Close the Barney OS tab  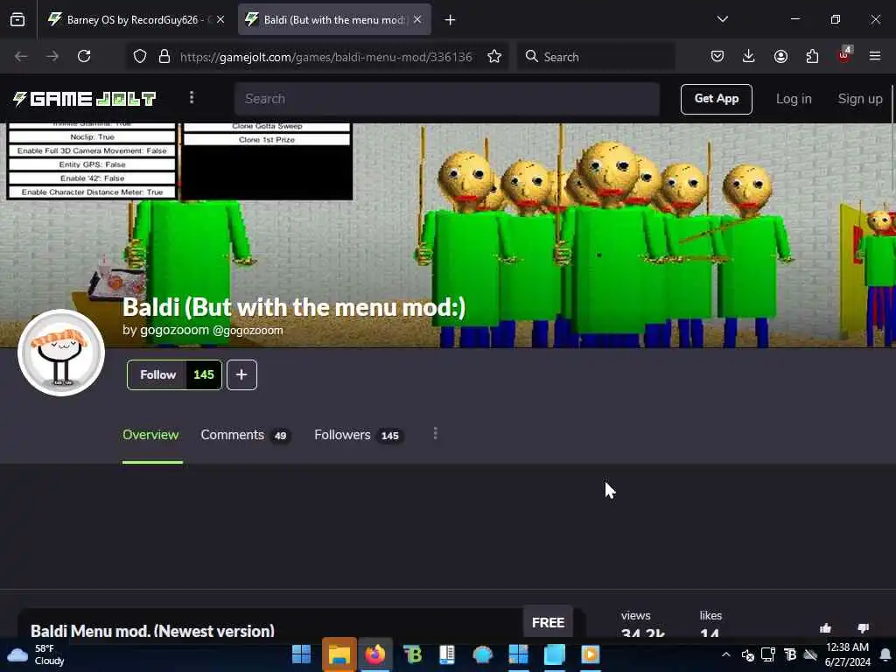point(220,20)
